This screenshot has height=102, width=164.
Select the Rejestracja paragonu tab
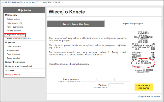click(x=133, y=23)
